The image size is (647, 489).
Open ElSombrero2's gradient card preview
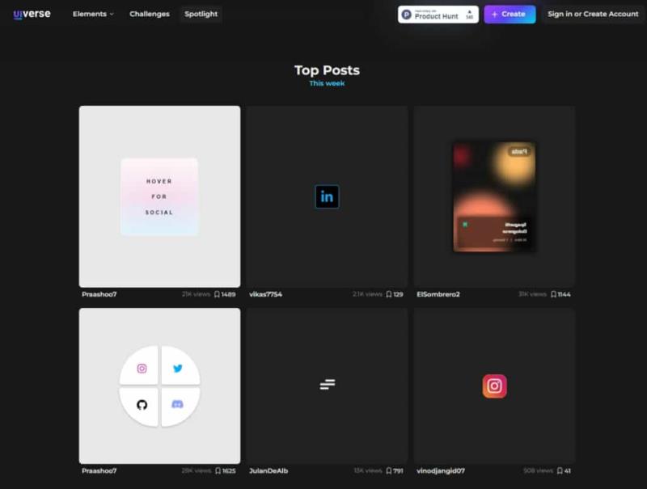point(494,196)
